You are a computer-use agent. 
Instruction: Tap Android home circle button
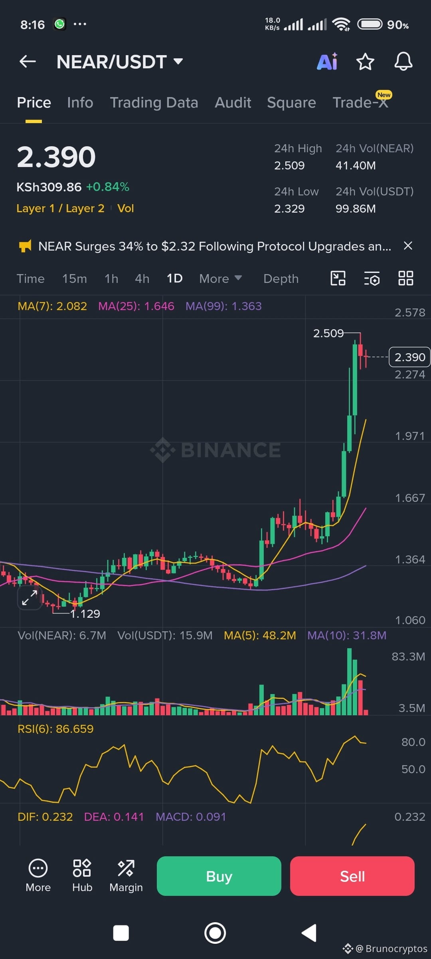point(215,933)
